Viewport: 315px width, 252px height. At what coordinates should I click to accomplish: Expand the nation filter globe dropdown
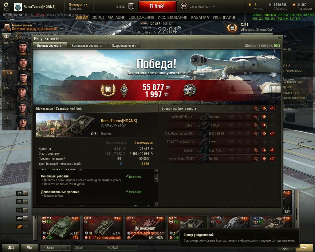coord(22,193)
